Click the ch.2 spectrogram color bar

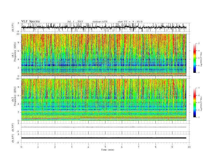[194, 103]
